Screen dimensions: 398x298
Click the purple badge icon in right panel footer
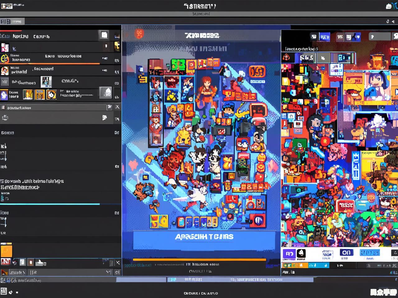pos(289,254)
